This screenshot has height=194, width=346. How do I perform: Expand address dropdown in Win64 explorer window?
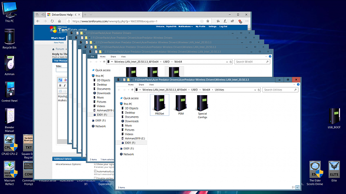pyautogui.click(x=227, y=62)
